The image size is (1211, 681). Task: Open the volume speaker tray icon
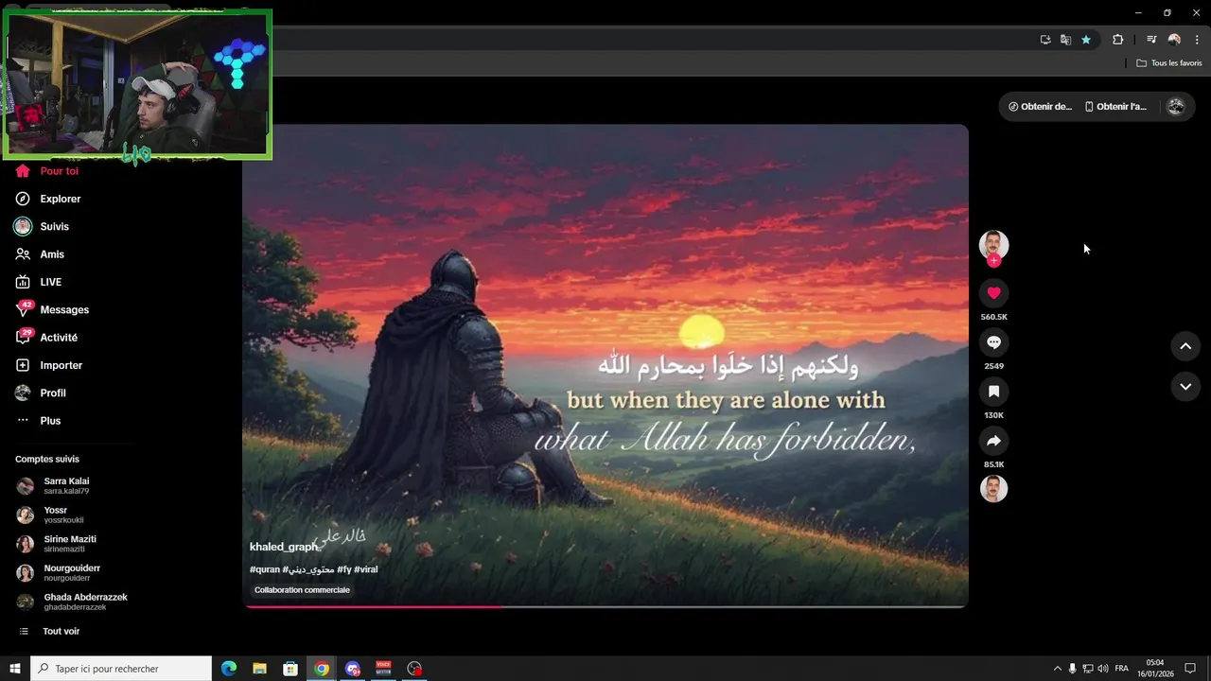pos(1103,669)
